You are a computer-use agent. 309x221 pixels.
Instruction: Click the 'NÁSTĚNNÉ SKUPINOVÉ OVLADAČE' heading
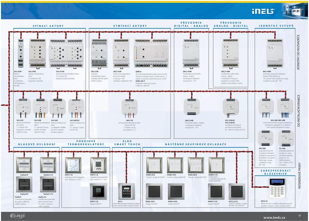click(196, 144)
